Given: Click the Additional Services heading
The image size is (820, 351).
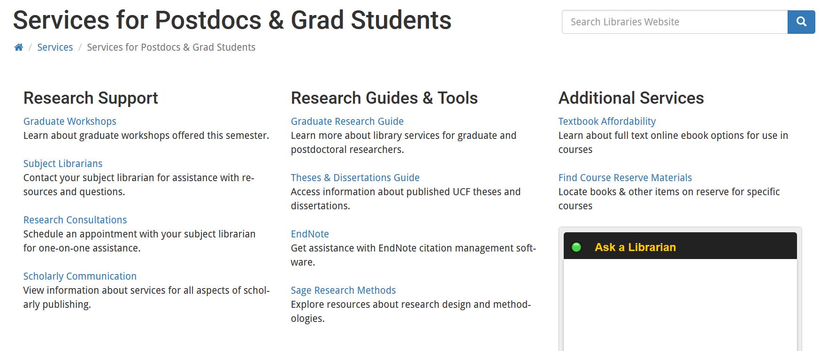Looking at the screenshot, I should (x=631, y=98).
